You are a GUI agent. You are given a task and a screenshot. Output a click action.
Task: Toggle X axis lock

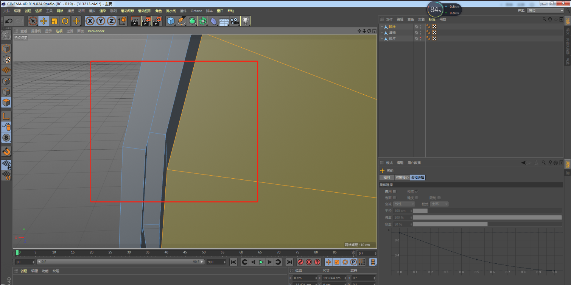pos(90,21)
